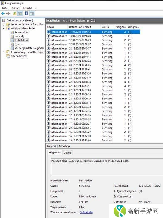Open the System log
This screenshot has width=163, height=218.
pos(19,44)
